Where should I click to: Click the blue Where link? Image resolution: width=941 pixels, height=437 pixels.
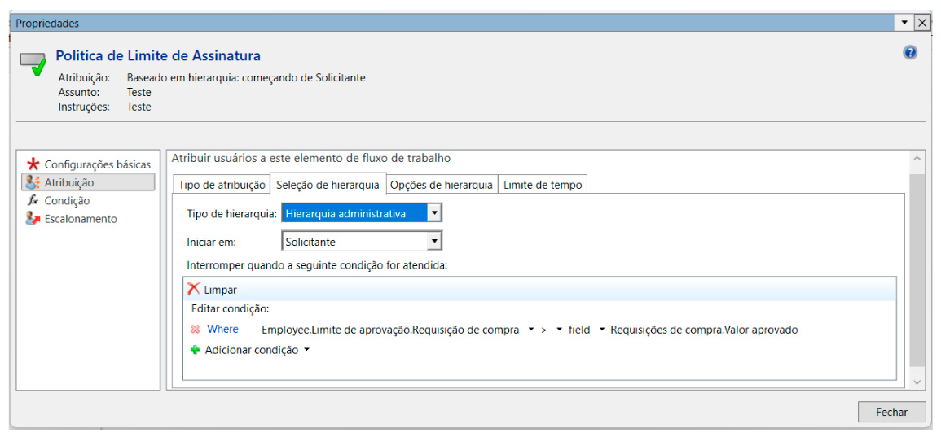coord(222,329)
